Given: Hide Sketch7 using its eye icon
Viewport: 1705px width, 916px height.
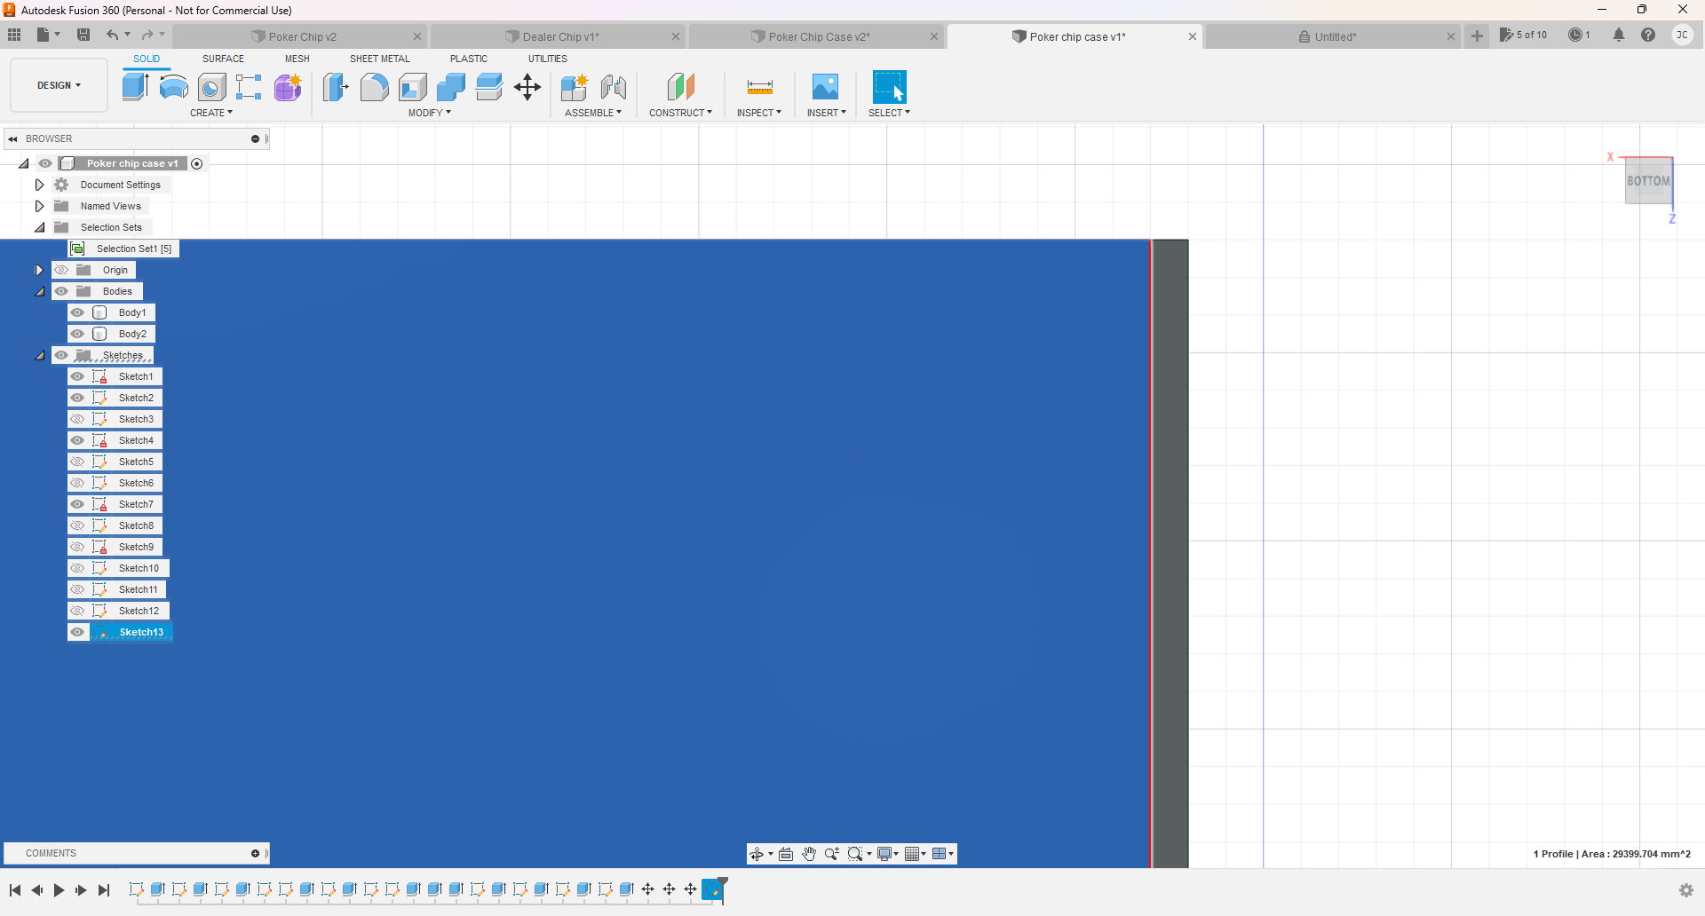Looking at the screenshot, I should pyautogui.click(x=77, y=504).
